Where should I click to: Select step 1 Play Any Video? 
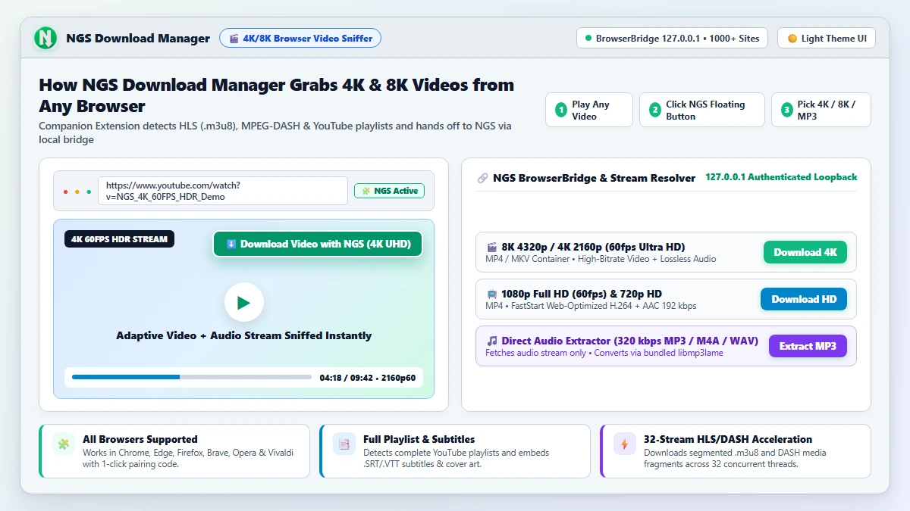click(x=589, y=110)
